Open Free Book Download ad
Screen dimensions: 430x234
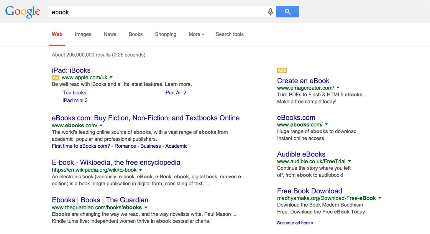pos(309,191)
